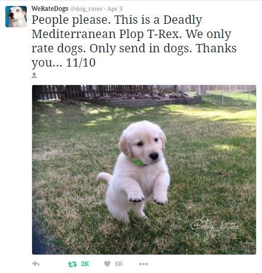Screen dimensions: 262x273
Task: Click the tweet text about Plop T-Rex
Action: pos(134,41)
